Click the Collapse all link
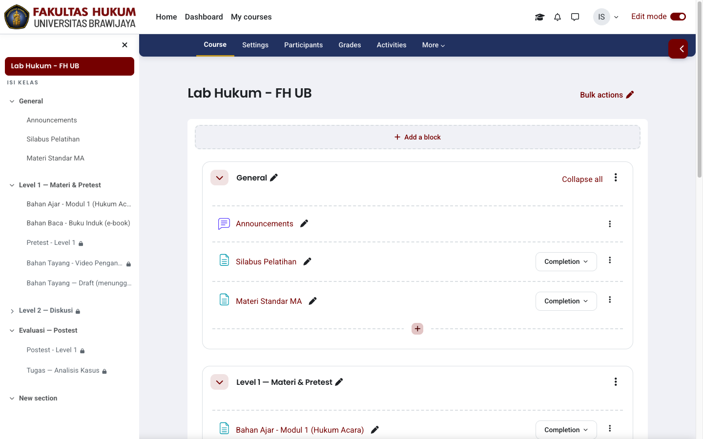 coord(582,179)
